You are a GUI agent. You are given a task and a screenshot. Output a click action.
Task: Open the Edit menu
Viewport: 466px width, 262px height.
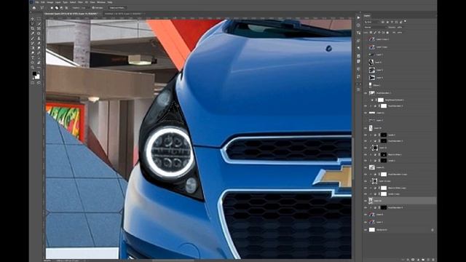pos(42,2)
